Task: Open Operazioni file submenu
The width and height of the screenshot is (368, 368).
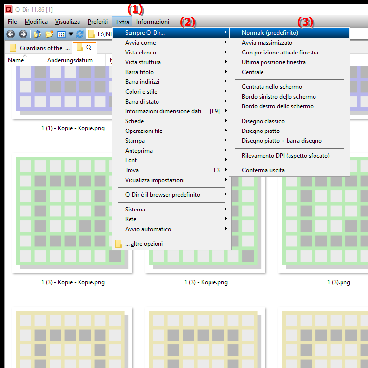Action: [x=172, y=131]
